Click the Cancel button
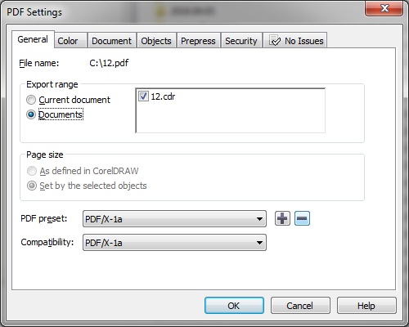Screen dimensions: 409x327 [300, 306]
